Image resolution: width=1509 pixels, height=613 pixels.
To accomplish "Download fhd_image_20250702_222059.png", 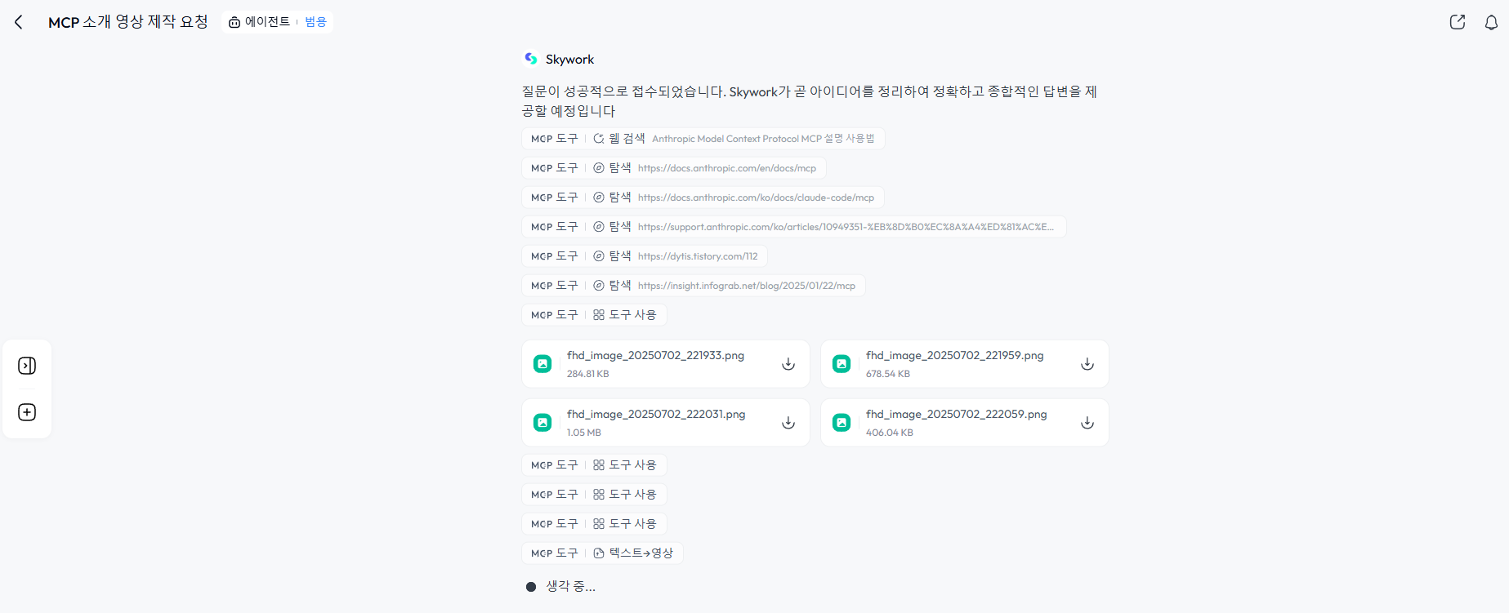I will pyautogui.click(x=1087, y=423).
